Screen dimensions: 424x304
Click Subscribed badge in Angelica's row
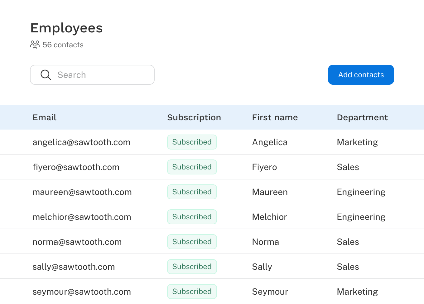[x=192, y=142]
